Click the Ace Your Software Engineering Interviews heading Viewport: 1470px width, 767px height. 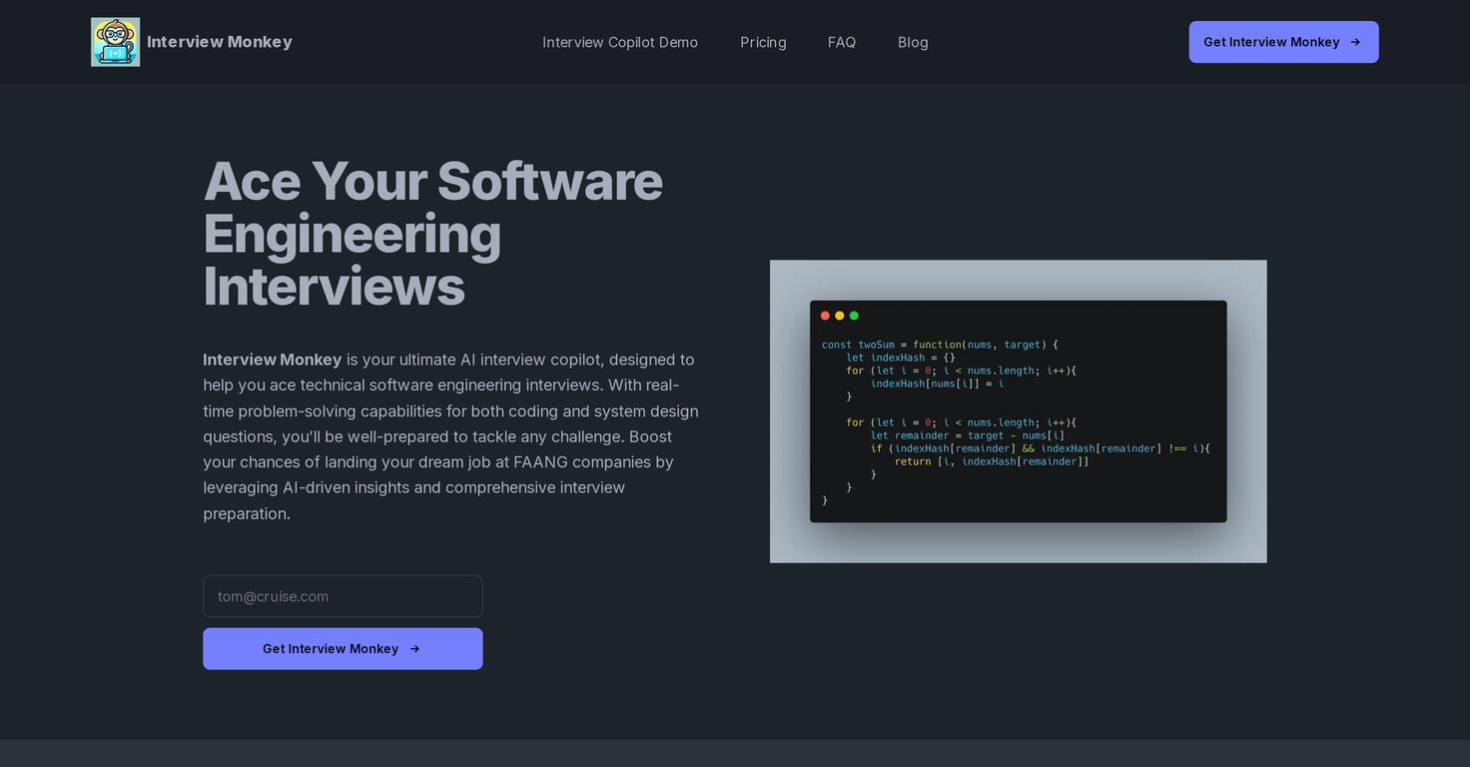point(432,234)
